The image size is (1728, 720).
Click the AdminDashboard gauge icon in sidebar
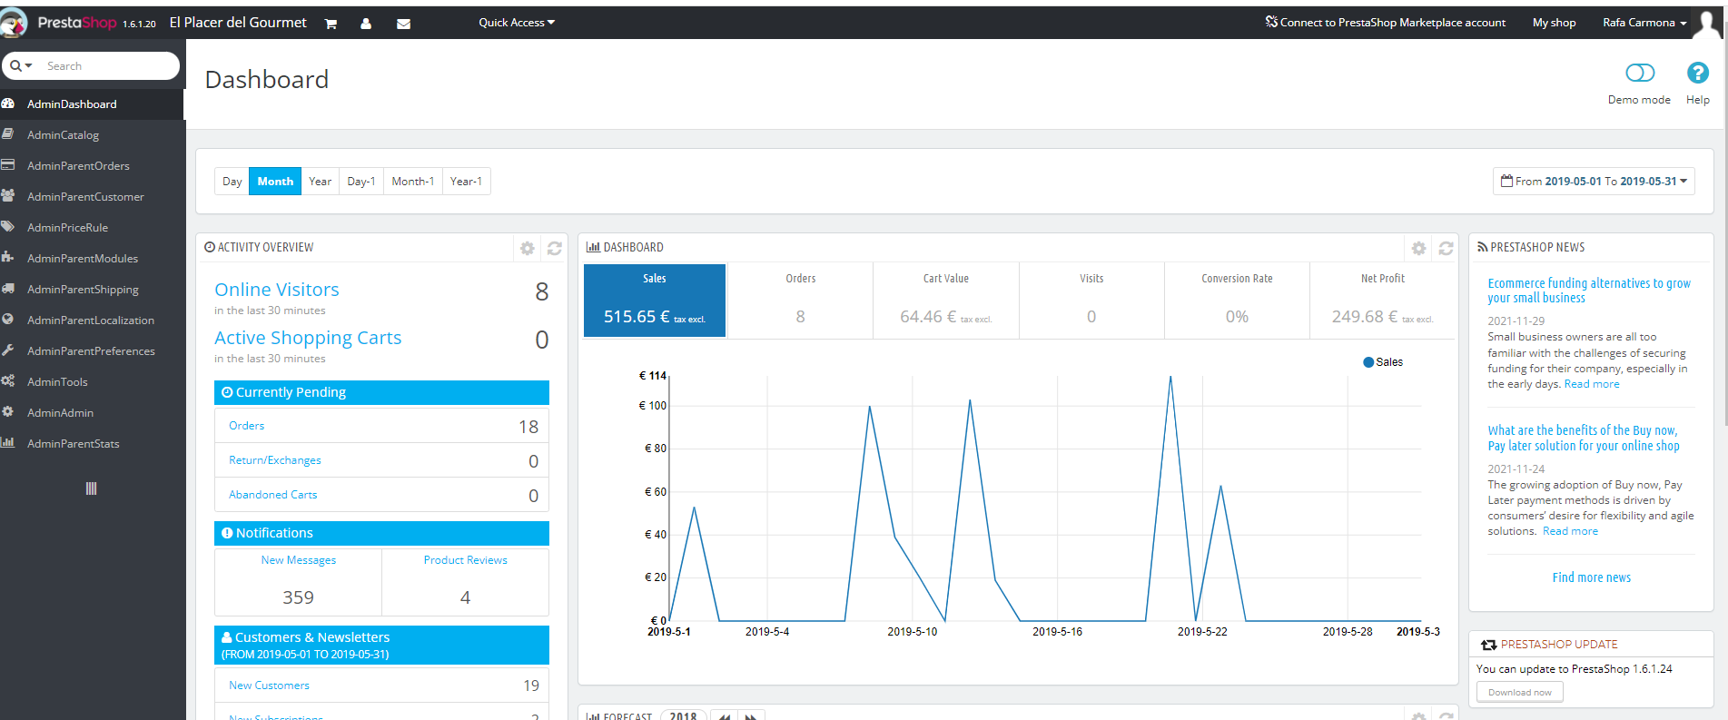(8, 104)
